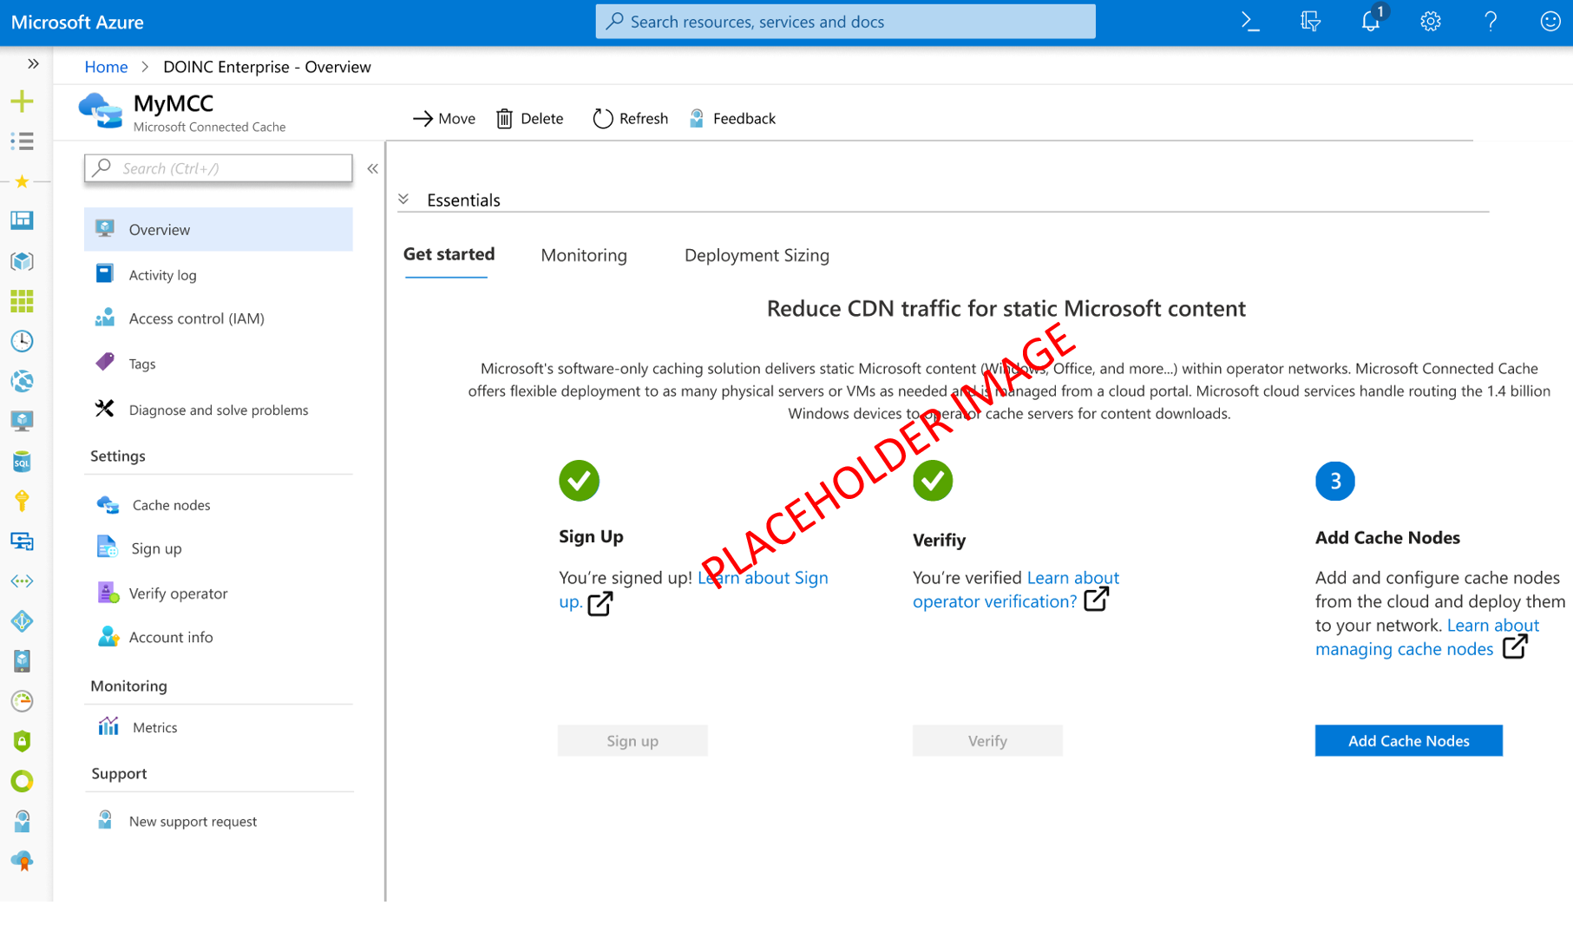Click the green check above Sign Up

click(x=580, y=481)
